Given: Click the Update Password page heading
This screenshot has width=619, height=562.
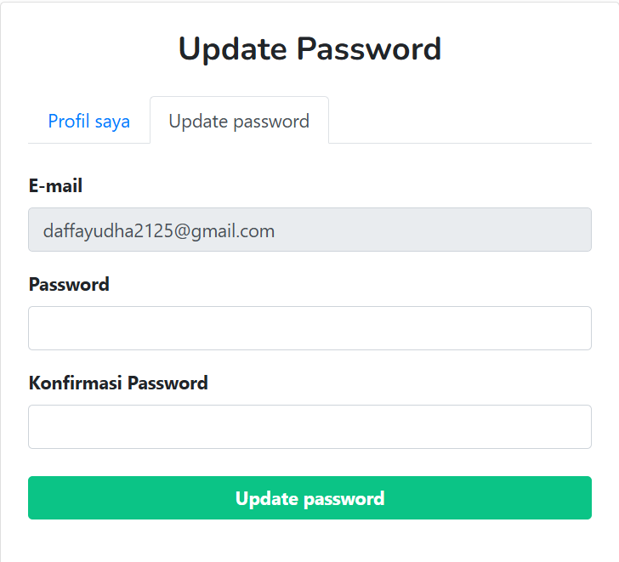Looking at the screenshot, I should [x=309, y=48].
